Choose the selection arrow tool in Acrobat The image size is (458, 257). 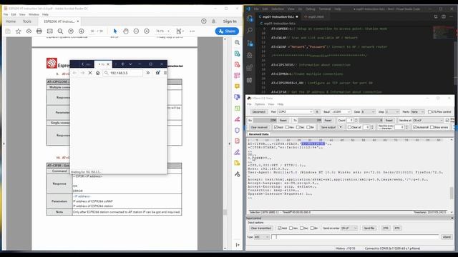[x=115, y=31]
